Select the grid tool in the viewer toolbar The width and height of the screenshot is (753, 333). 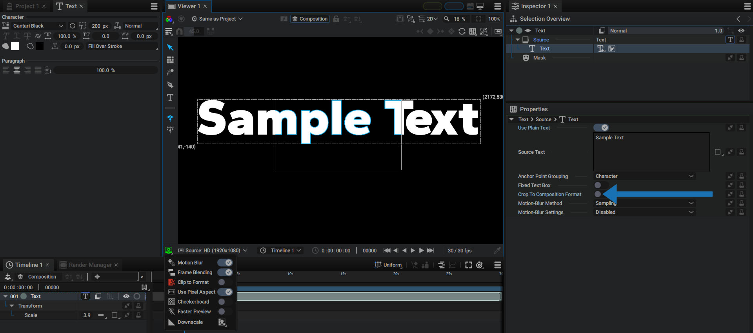coord(170,60)
